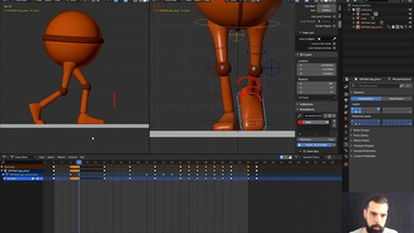
Task: Toggle visibility of the top Collection
Action: (410, 10)
